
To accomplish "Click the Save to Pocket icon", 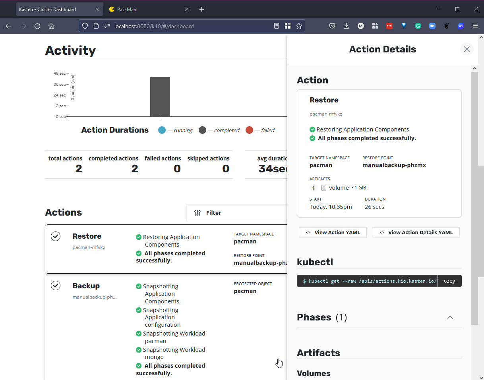I will [x=332, y=26].
